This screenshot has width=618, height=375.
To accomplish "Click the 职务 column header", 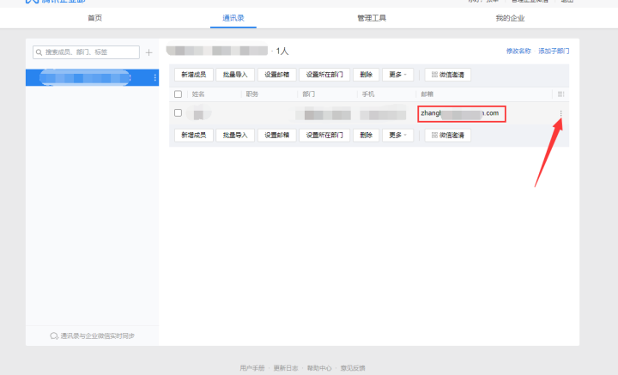I will [252, 94].
